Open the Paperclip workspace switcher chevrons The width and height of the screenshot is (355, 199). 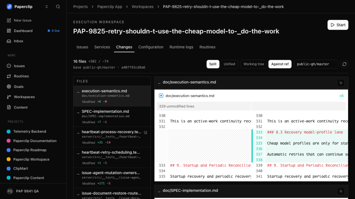(x=46, y=7)
